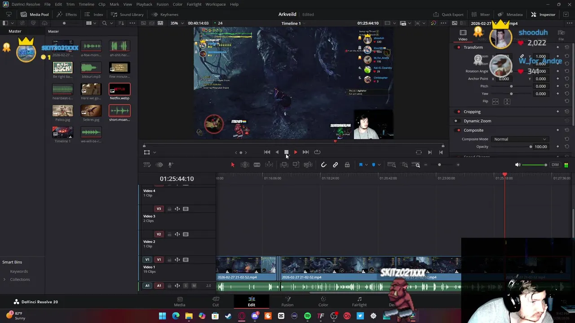Screen dimensions: 575x323
Task: Open Spotify from the Windows taskbar
Action: pyautogui.click(x=307, y=316)
